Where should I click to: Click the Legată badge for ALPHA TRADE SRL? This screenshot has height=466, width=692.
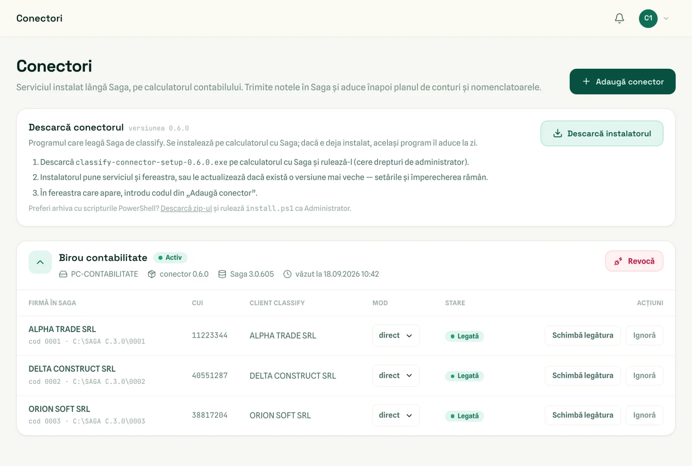point(465,336)
